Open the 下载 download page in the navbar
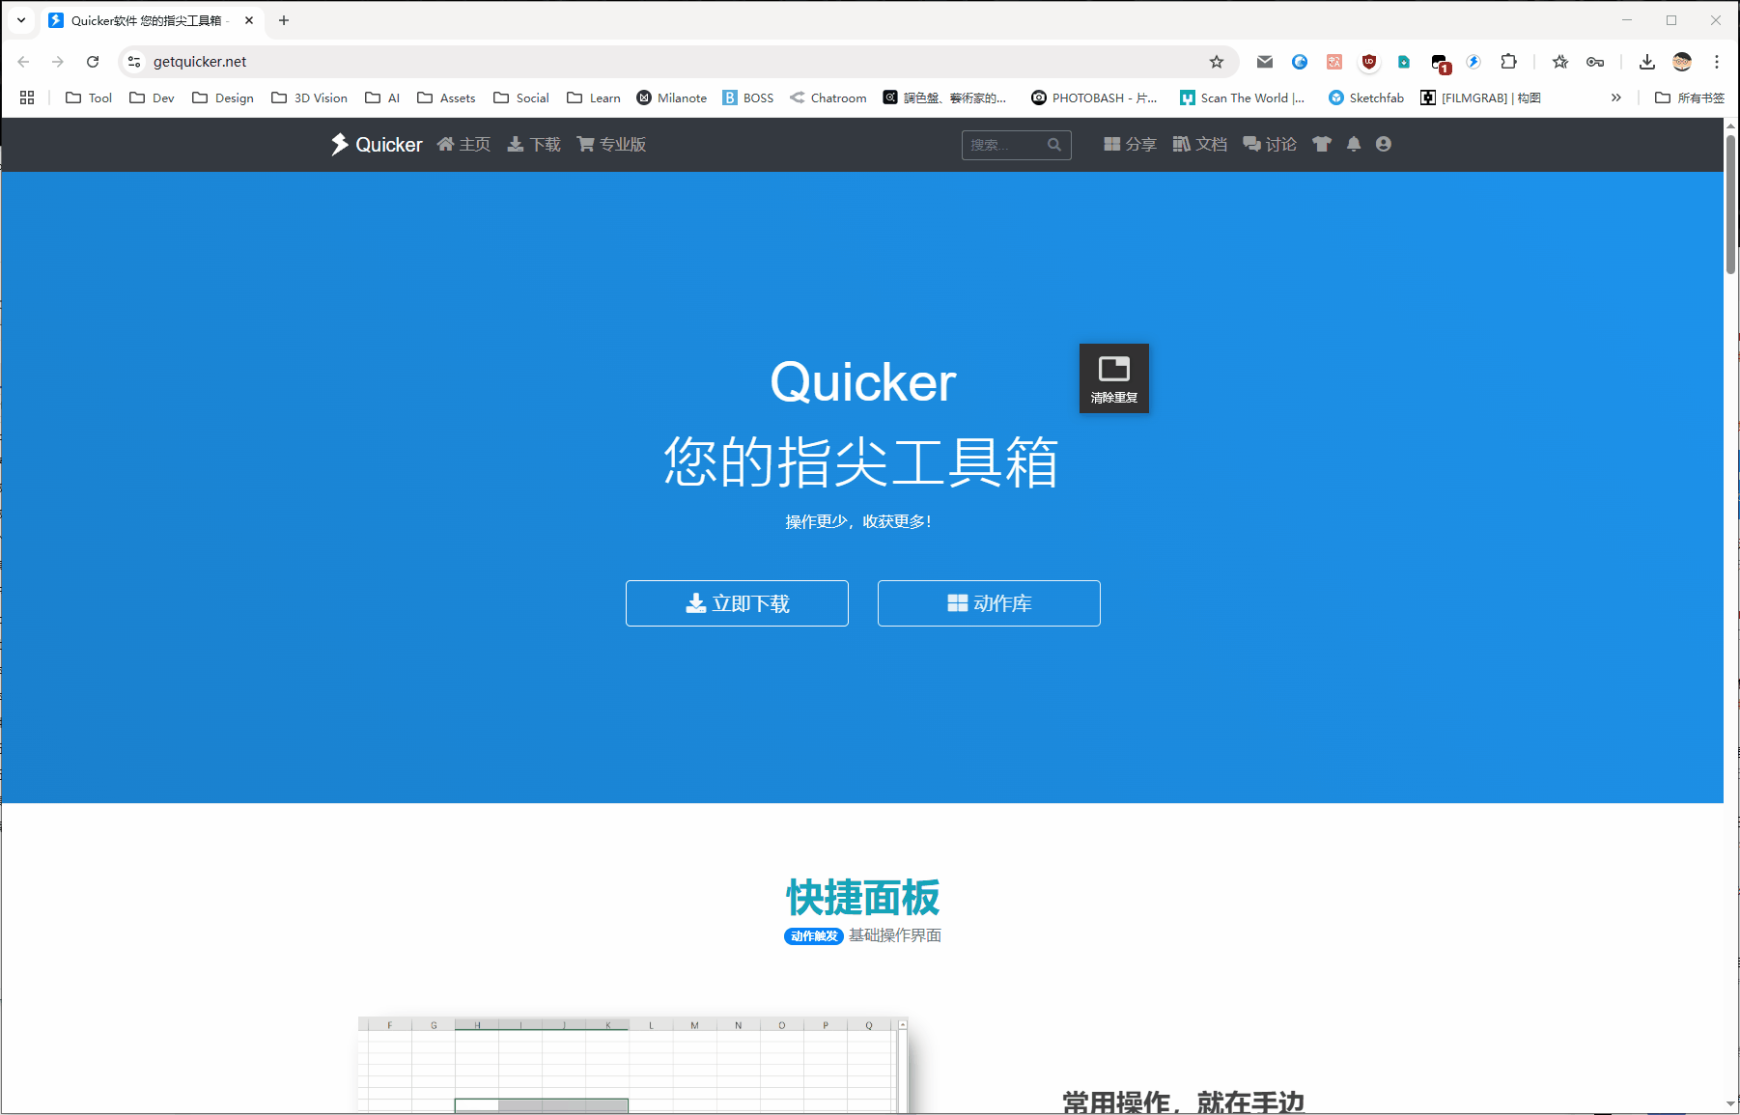This screenshot has height=1115, width=1740. pyautogui.click(x=534, y=144)
